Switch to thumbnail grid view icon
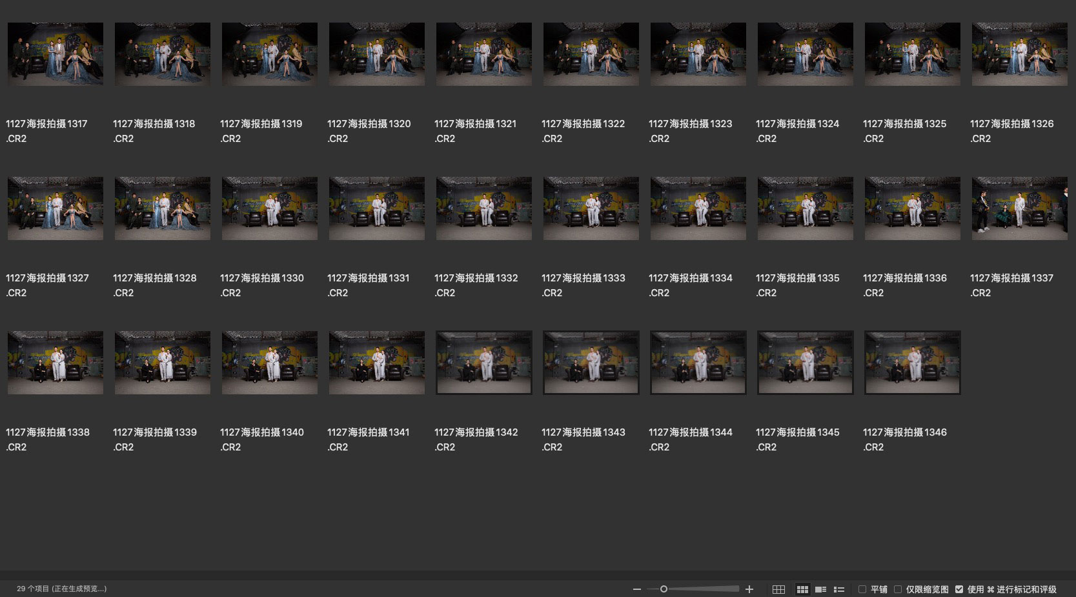 (x=802, y=589)
